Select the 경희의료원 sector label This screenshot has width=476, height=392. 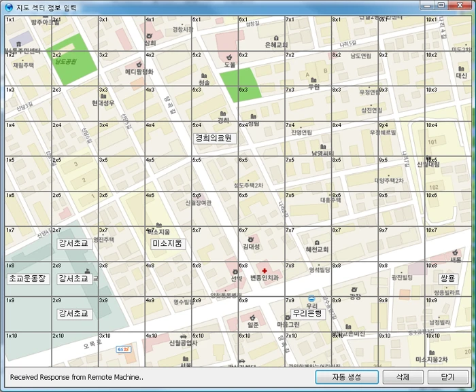[214, 139]
